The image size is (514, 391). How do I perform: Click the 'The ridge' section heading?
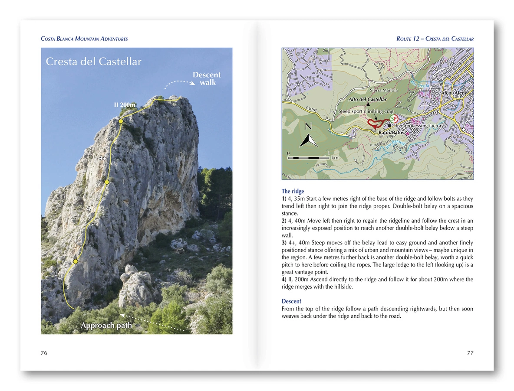[293, 191]
